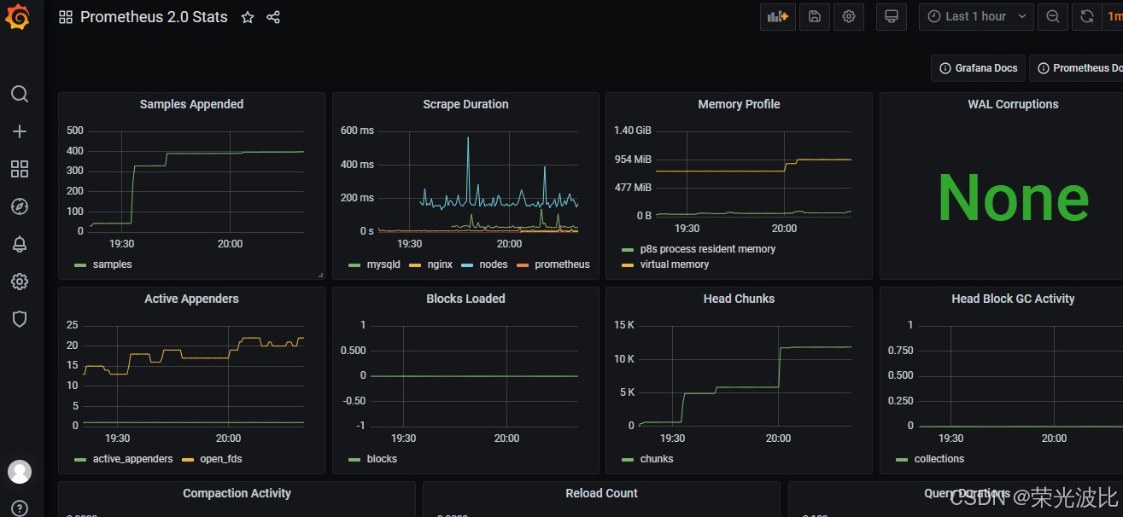Open the Blocks Loaded panel title menu
This screenshot has height=517, width=1123.
click(x=465, y=299)
